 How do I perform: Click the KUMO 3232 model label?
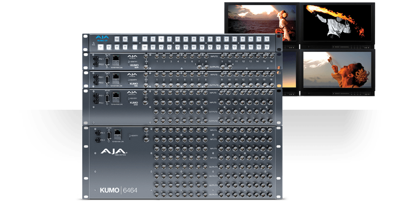click(134, 103)
